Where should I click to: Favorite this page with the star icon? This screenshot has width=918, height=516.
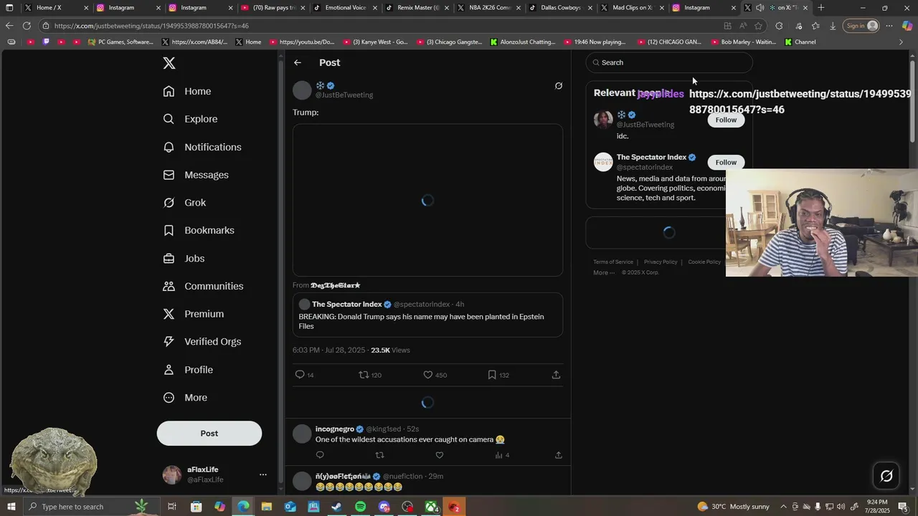758,26
